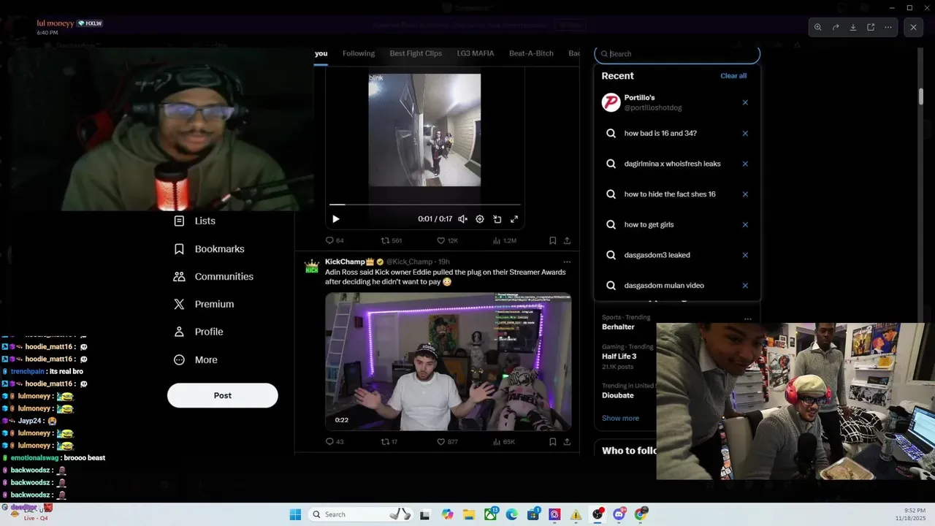The height and width of the screenshot is (526, 935).
Task: Download the image from viewer toolbar
Action: coord(853,27)
